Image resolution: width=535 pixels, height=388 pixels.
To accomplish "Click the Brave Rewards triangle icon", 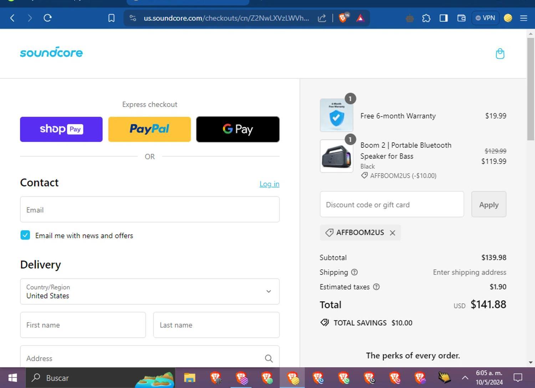I will tap(360, 18).
